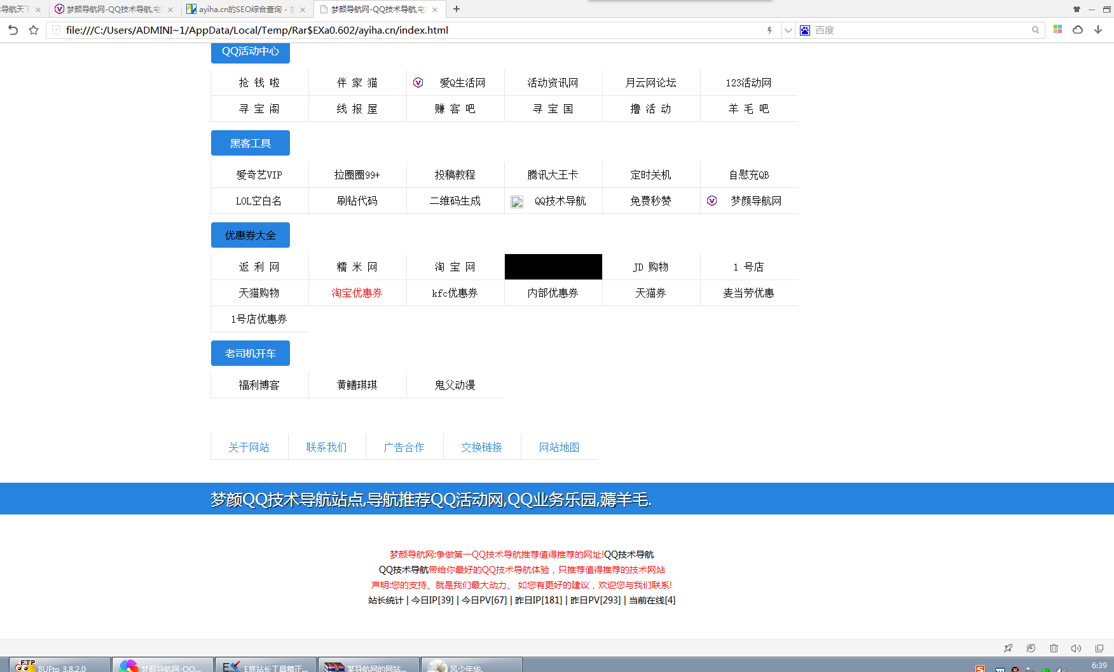Screen dimensions: 1114x672
Task: Open the 抢钱啦 link
Action: 259,83
